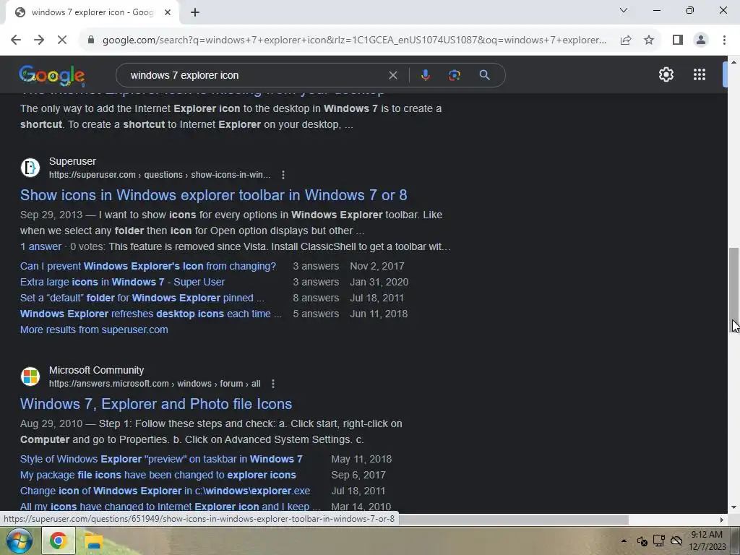Open the taskbar clock showing 9:12 AM
The height and width of the screenshot is (555, 740).
tap(707, 541)
